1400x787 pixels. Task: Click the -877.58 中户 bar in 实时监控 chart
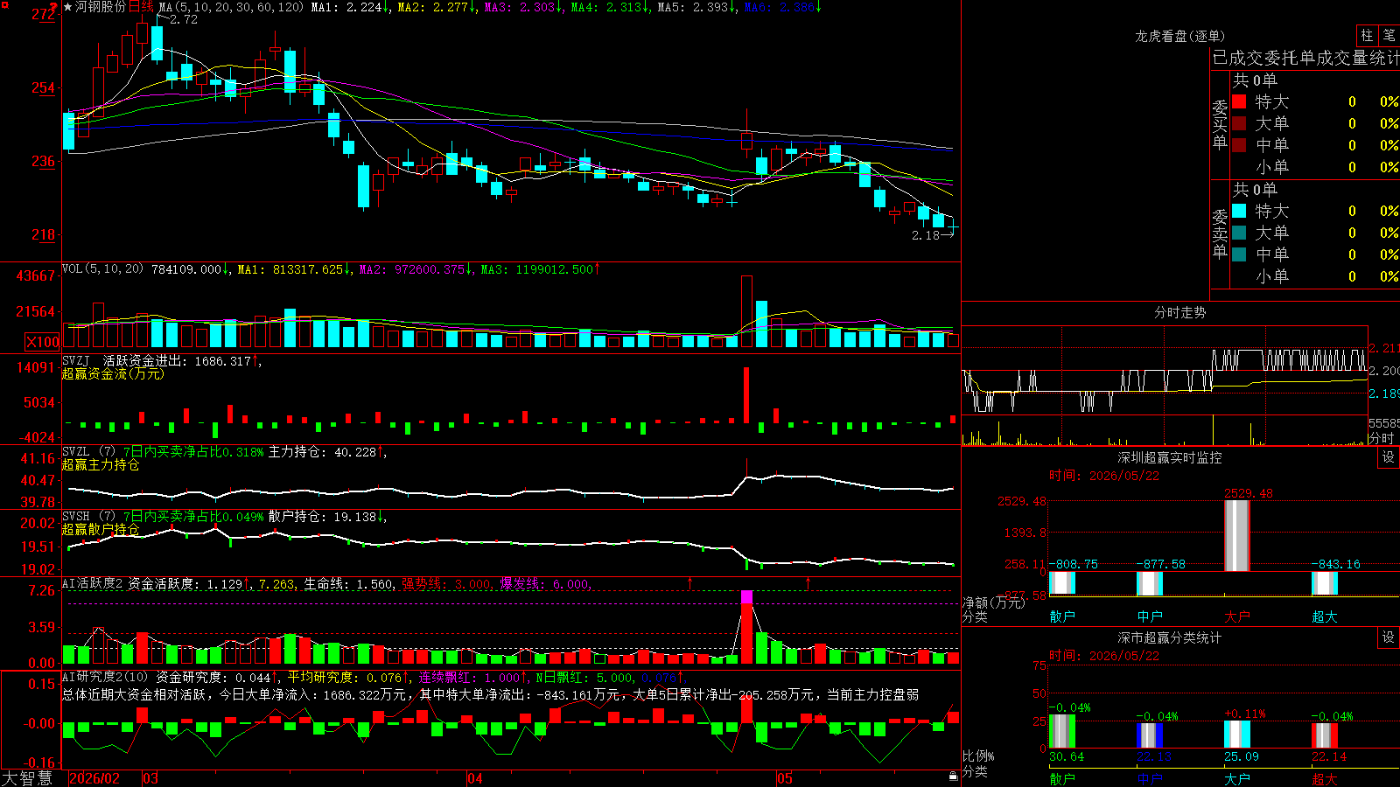click(x=1150, y=583)
